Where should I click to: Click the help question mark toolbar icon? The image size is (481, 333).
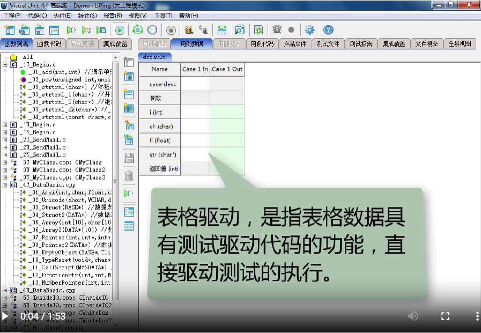pyautogui.click(x=328, y=30)
